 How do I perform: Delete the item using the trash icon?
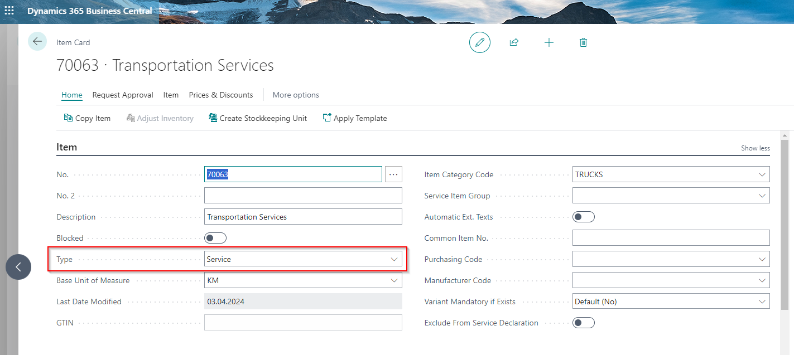point(583,42)
